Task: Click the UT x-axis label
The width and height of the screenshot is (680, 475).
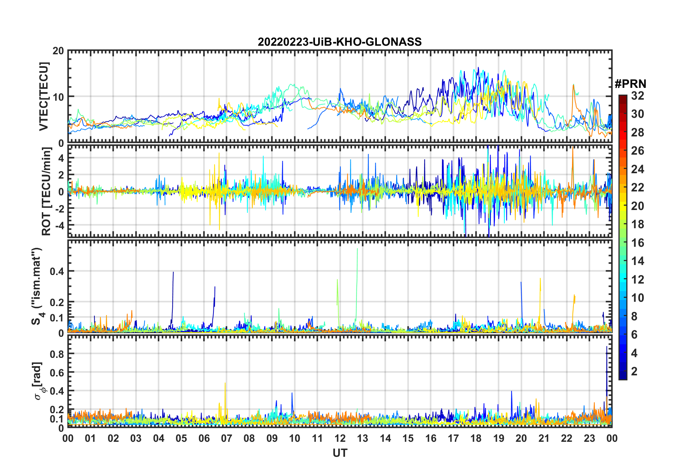Action: (x=340, y=453)
